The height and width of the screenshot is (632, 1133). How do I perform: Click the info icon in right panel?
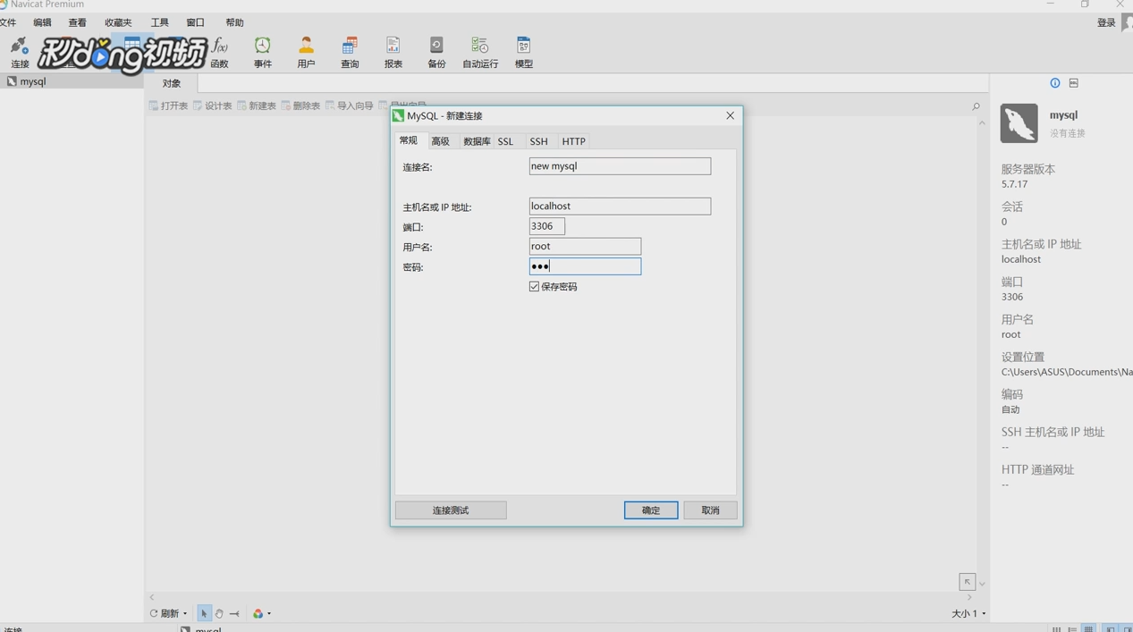click(1055, 83)
